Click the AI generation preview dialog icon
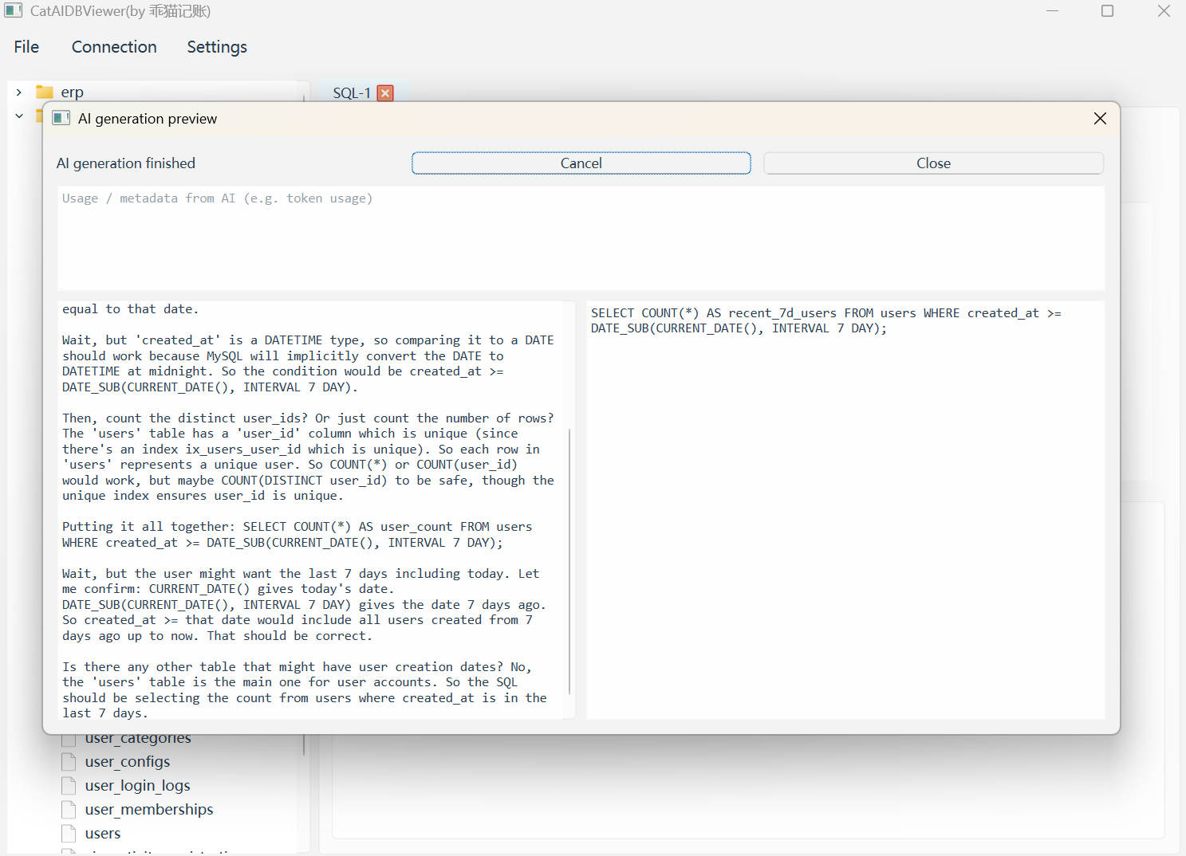Viewport: 1186px width, 856px height. click(61, 119)
